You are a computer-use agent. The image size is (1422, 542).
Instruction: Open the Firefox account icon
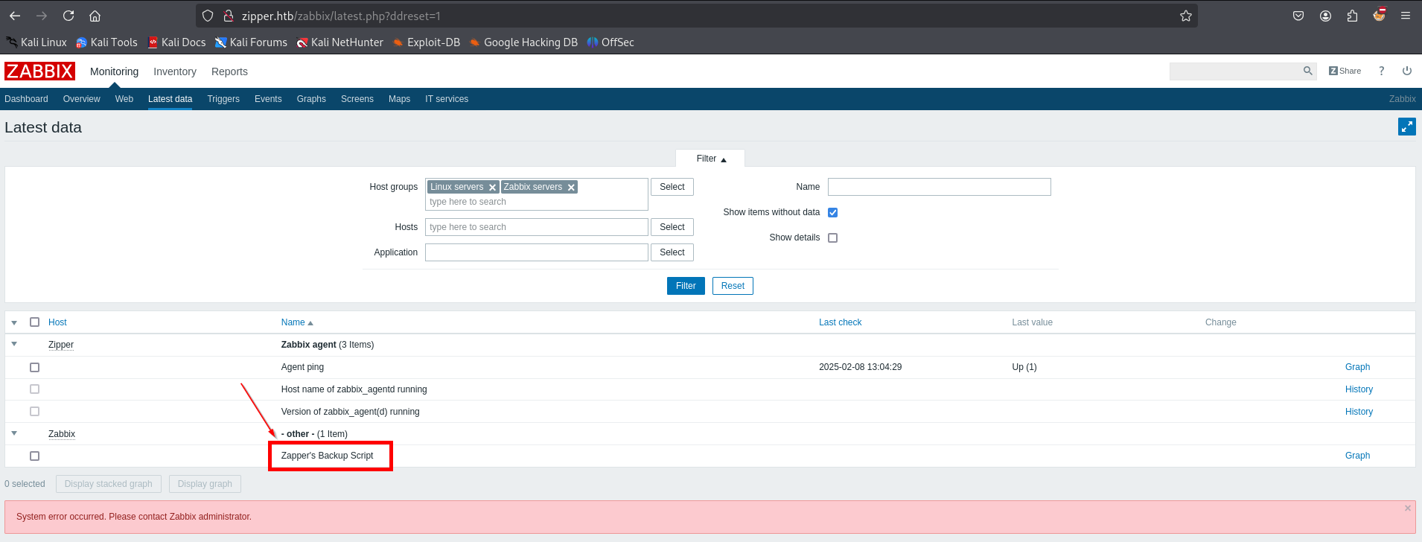tap(1325, 16)
